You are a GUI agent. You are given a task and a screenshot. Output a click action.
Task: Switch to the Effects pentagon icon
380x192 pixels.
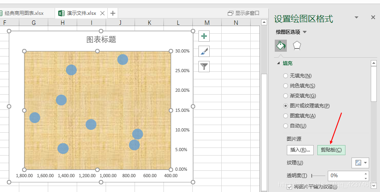pos(297,45)
